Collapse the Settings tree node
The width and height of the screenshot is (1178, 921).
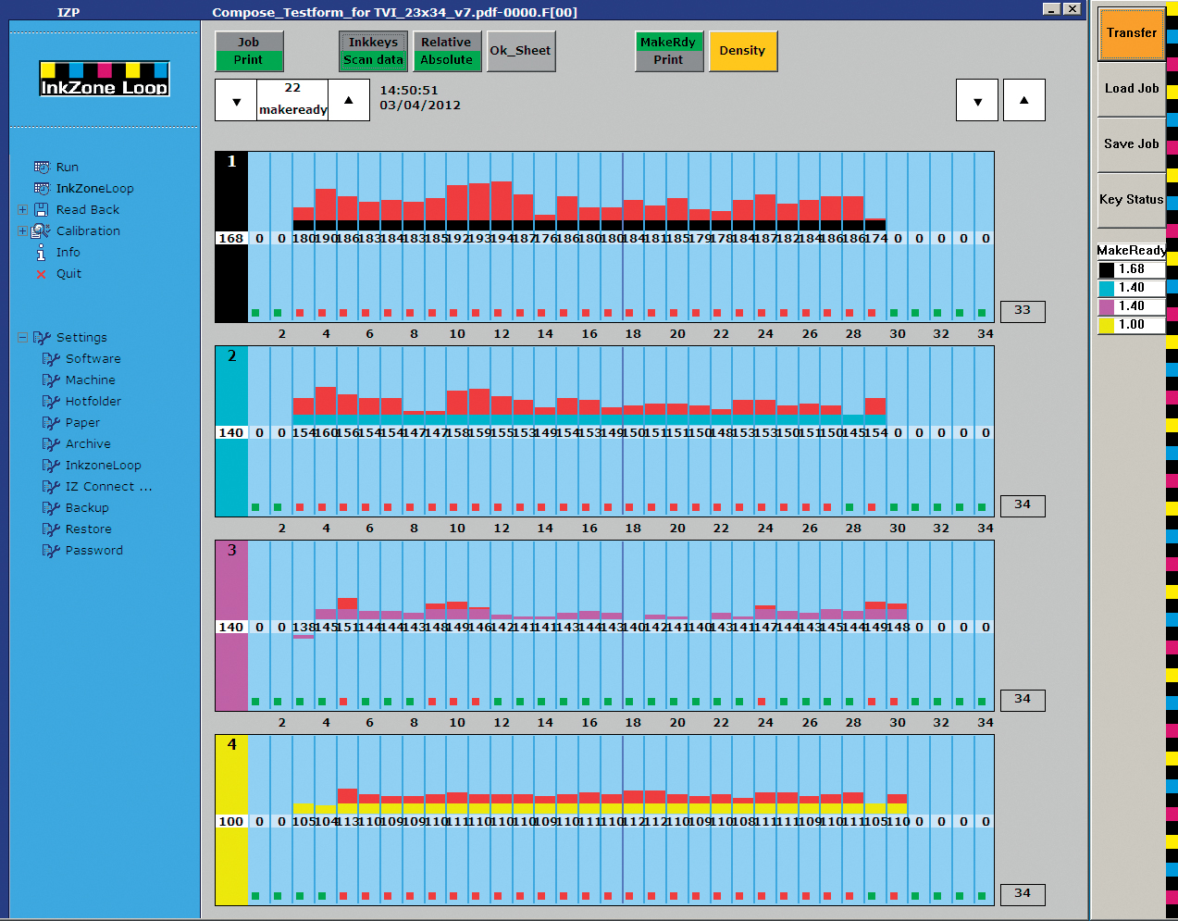pyautogui.click(x=22, y=338)
